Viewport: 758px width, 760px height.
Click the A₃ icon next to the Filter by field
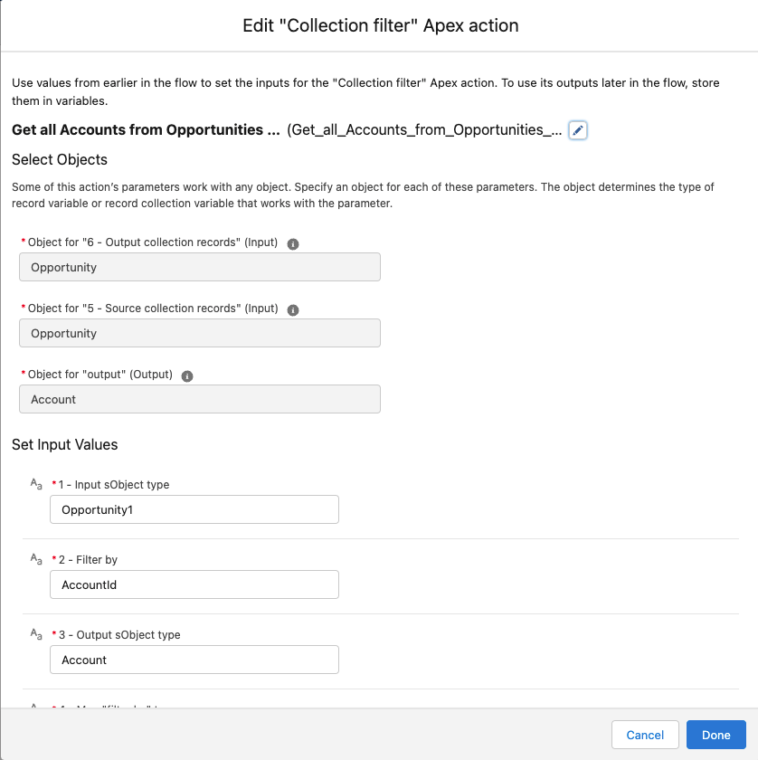click(x=36, y=559)
